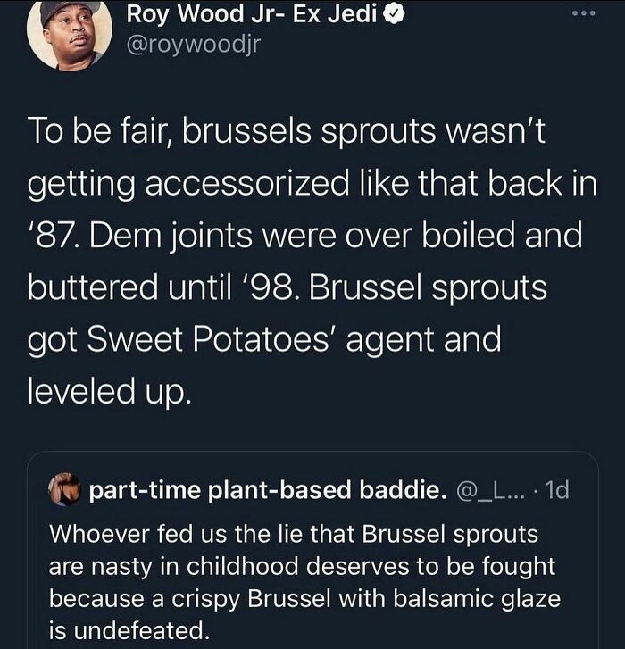Open the @roywoodjr handle link
This screenshot has height=649, width=625.
pyautogui.click(x=195, y=46)
